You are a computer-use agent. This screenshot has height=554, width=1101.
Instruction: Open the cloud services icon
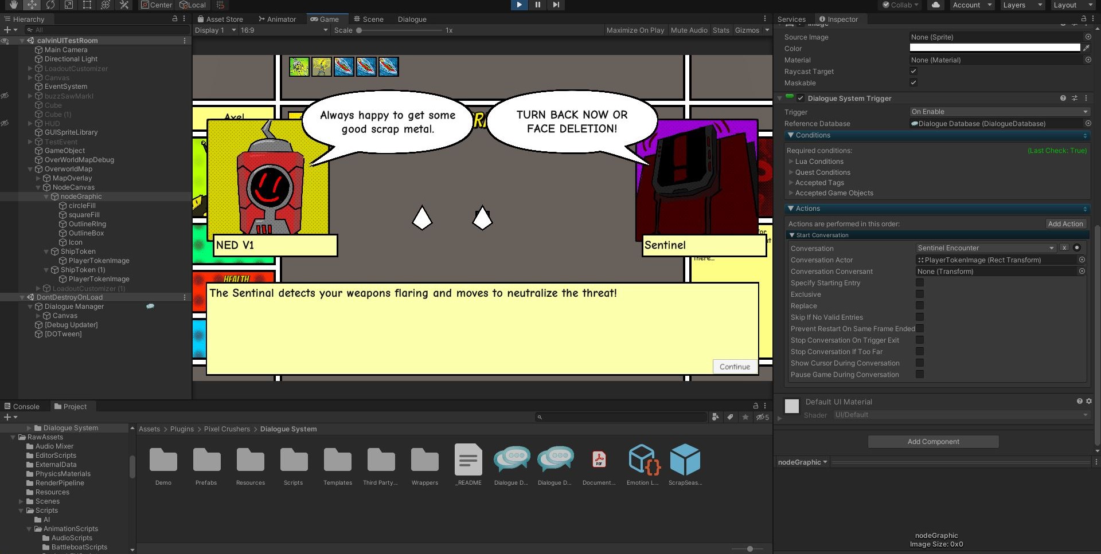[936, 5]
